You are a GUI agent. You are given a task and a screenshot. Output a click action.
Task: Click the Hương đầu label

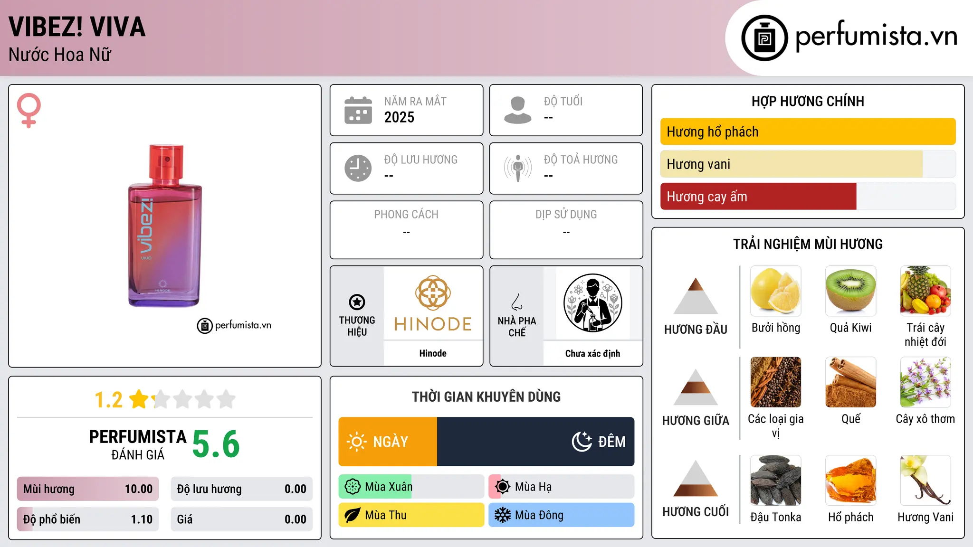tap(696, 329)
